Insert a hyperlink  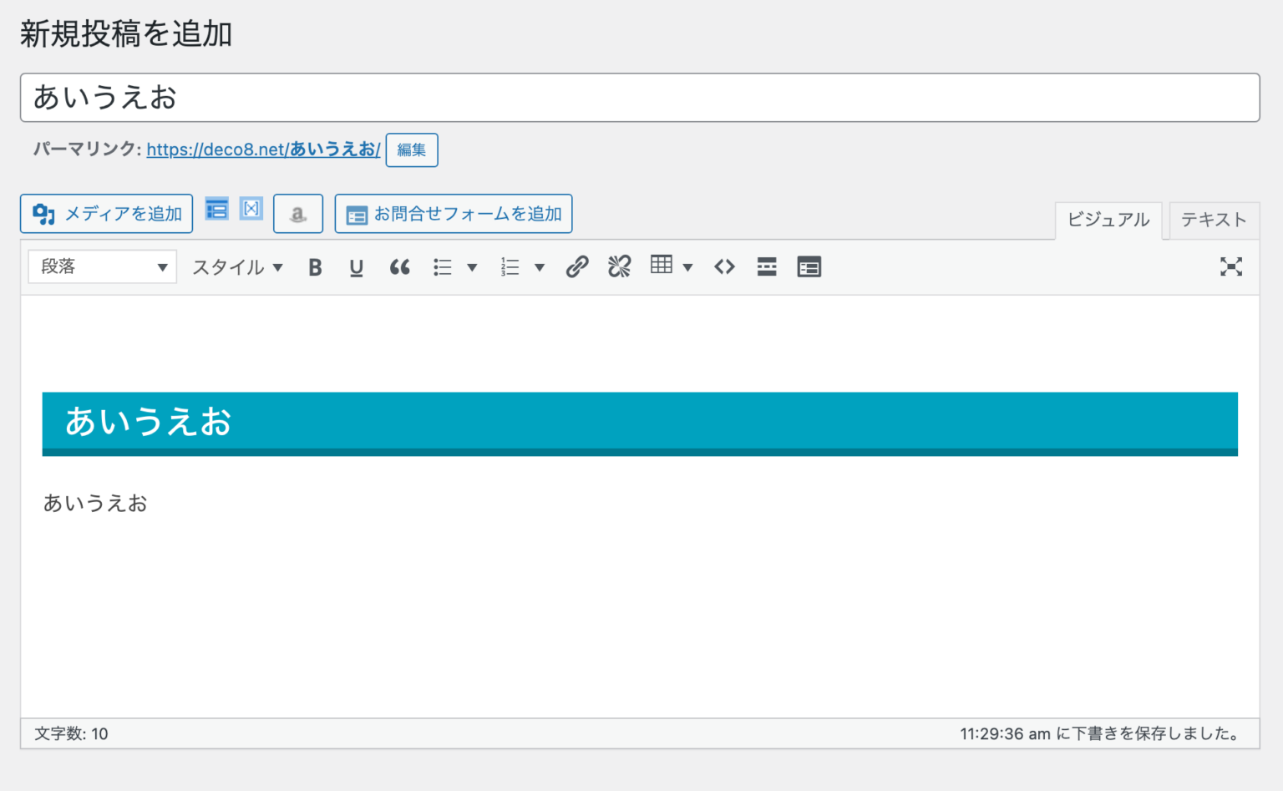point(576,266)
